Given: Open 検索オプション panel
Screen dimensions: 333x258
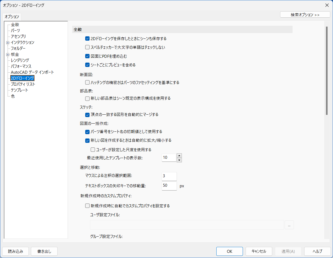Looking at the screenshot, I should tap(305, 14).
